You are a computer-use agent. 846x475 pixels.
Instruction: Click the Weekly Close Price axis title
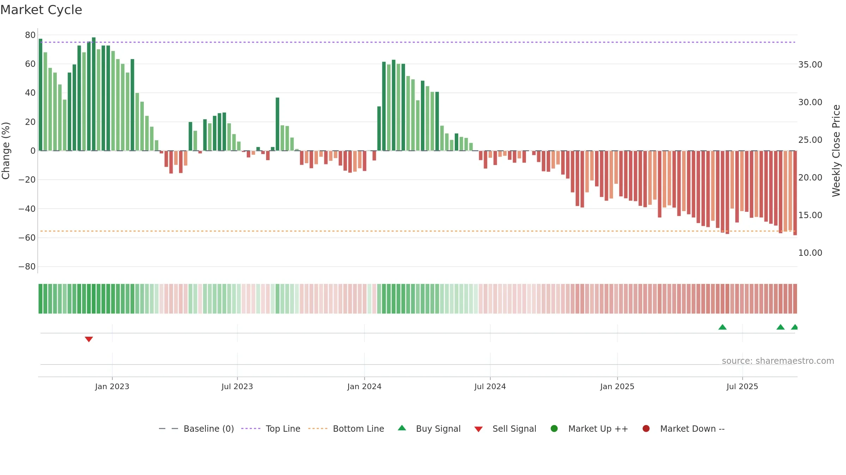coord(836,151)
